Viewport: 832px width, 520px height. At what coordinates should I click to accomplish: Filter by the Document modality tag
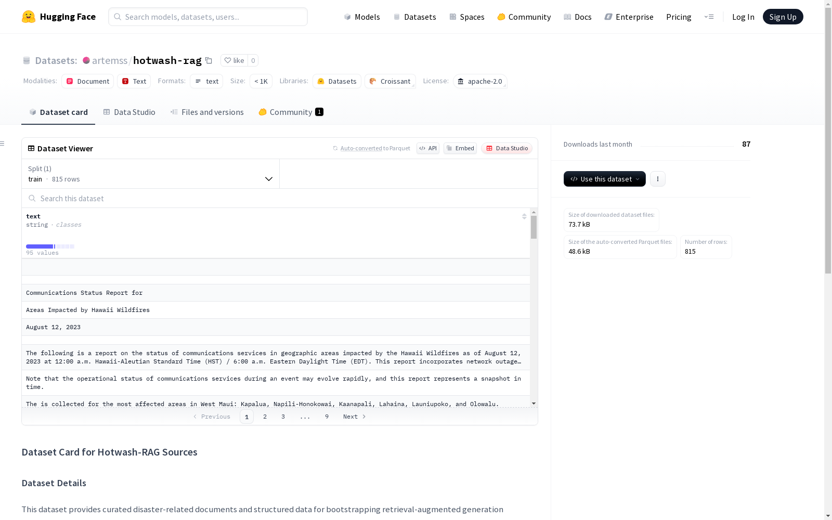click(88, 81)
